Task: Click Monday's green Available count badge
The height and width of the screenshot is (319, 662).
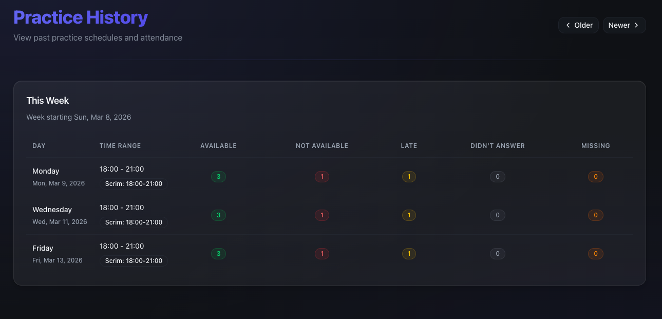Action: click(x=218, y=176)
